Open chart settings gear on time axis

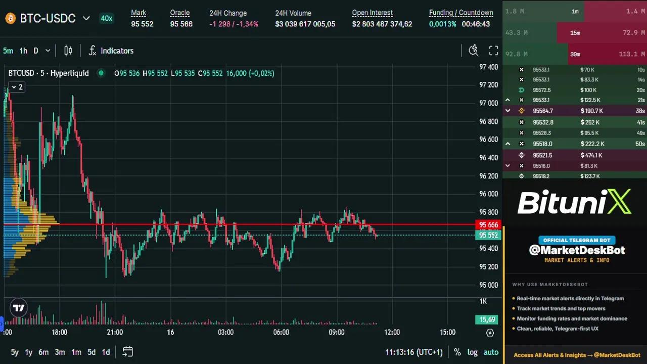[x=490, y=333]
